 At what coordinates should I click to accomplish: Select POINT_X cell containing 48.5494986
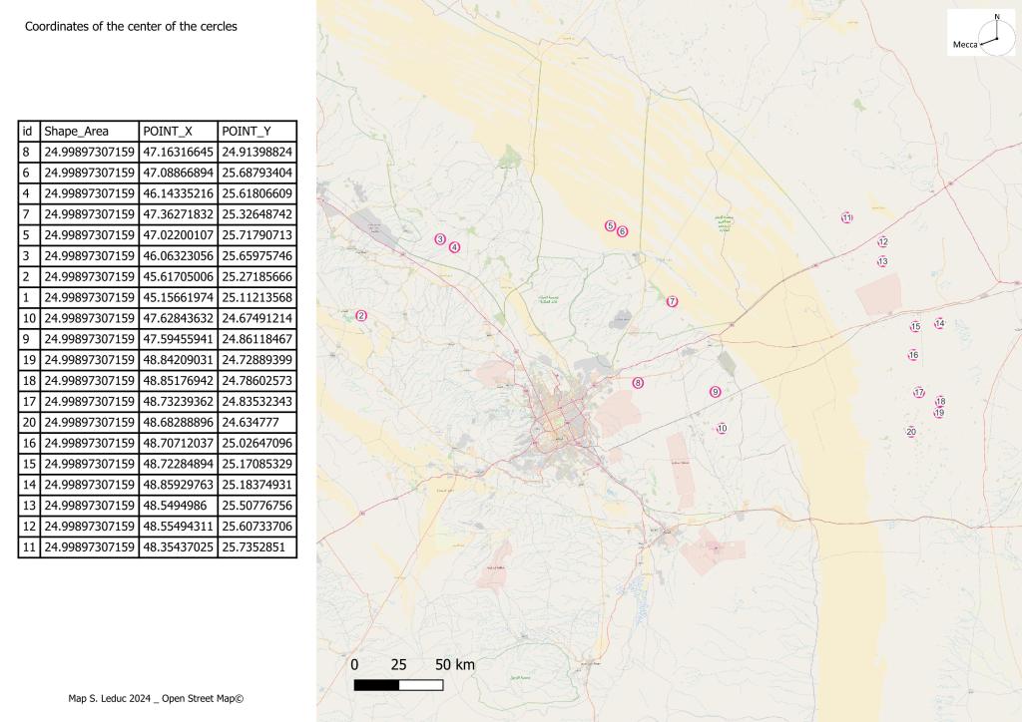tap(178, 506)
